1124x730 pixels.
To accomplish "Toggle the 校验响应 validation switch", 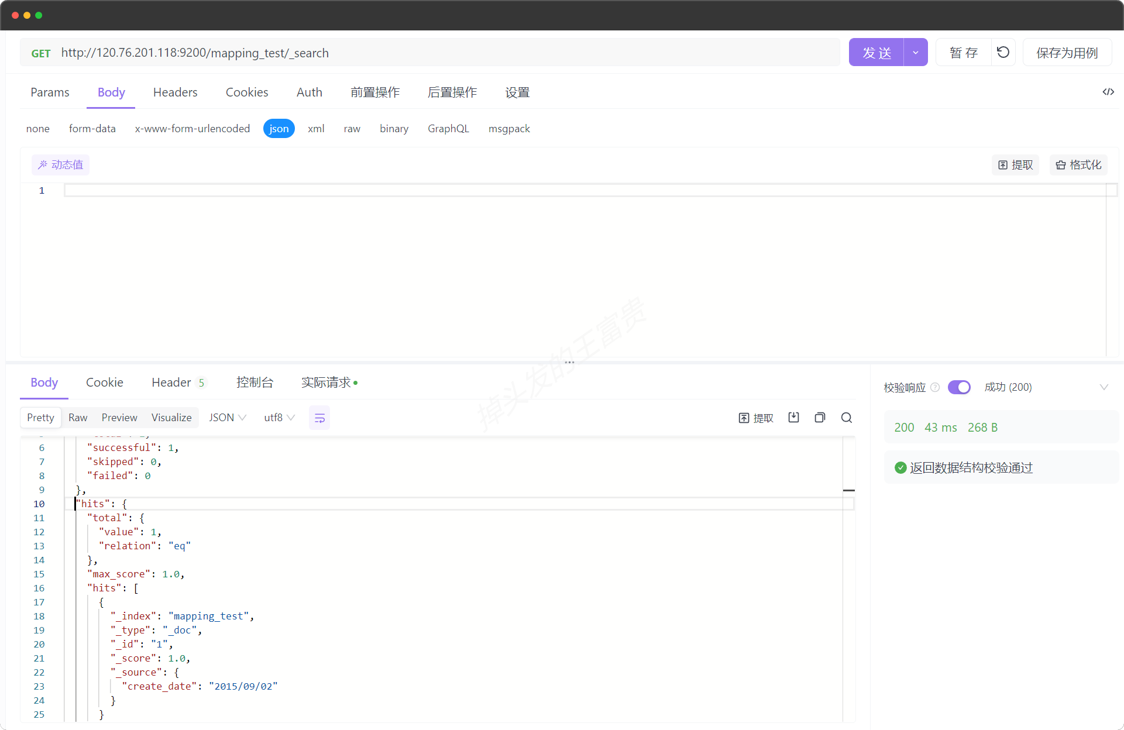I will click(x=959, y=387).
